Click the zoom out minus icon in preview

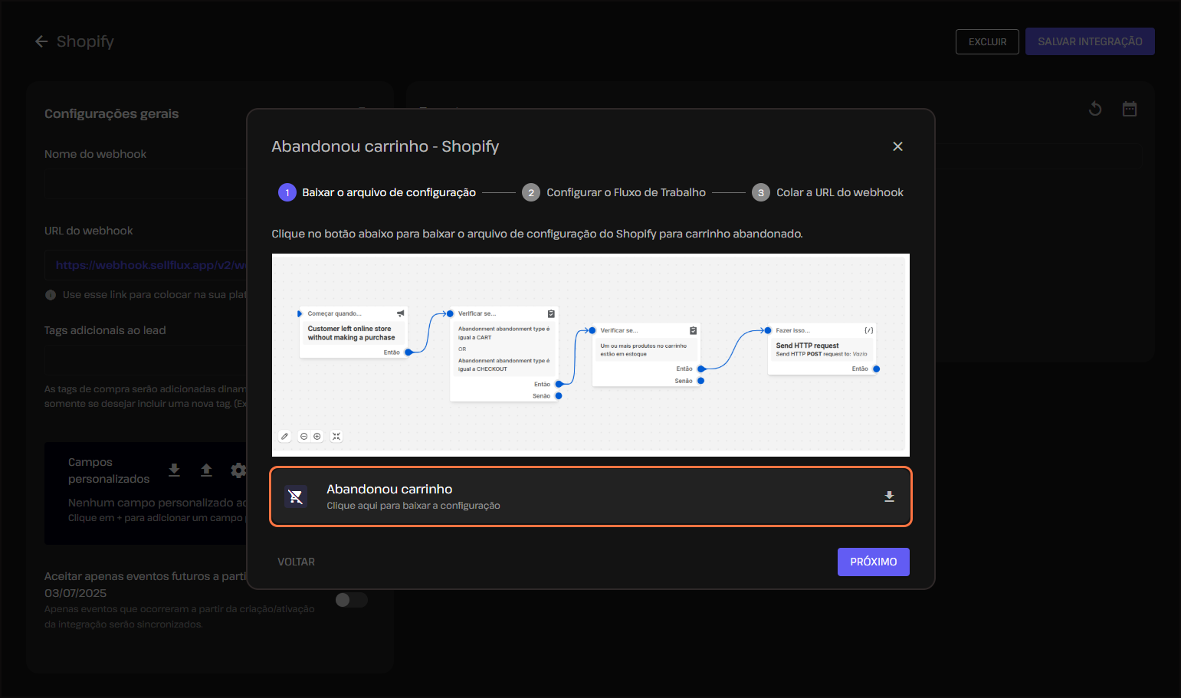304,436
